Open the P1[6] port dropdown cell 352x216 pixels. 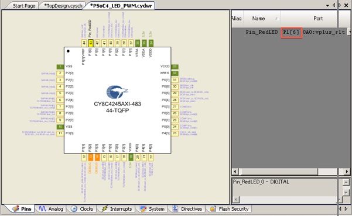click(x=292, y=32)
